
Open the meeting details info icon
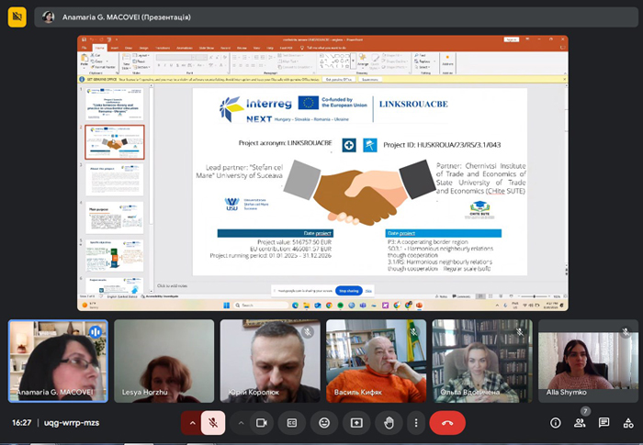point(556,423)
